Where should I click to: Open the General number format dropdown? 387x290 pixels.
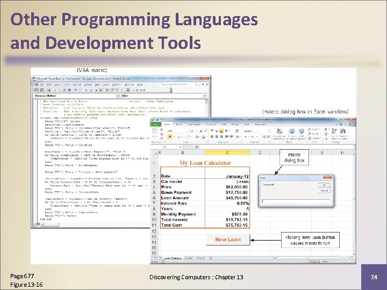click(x=257, y=131)
